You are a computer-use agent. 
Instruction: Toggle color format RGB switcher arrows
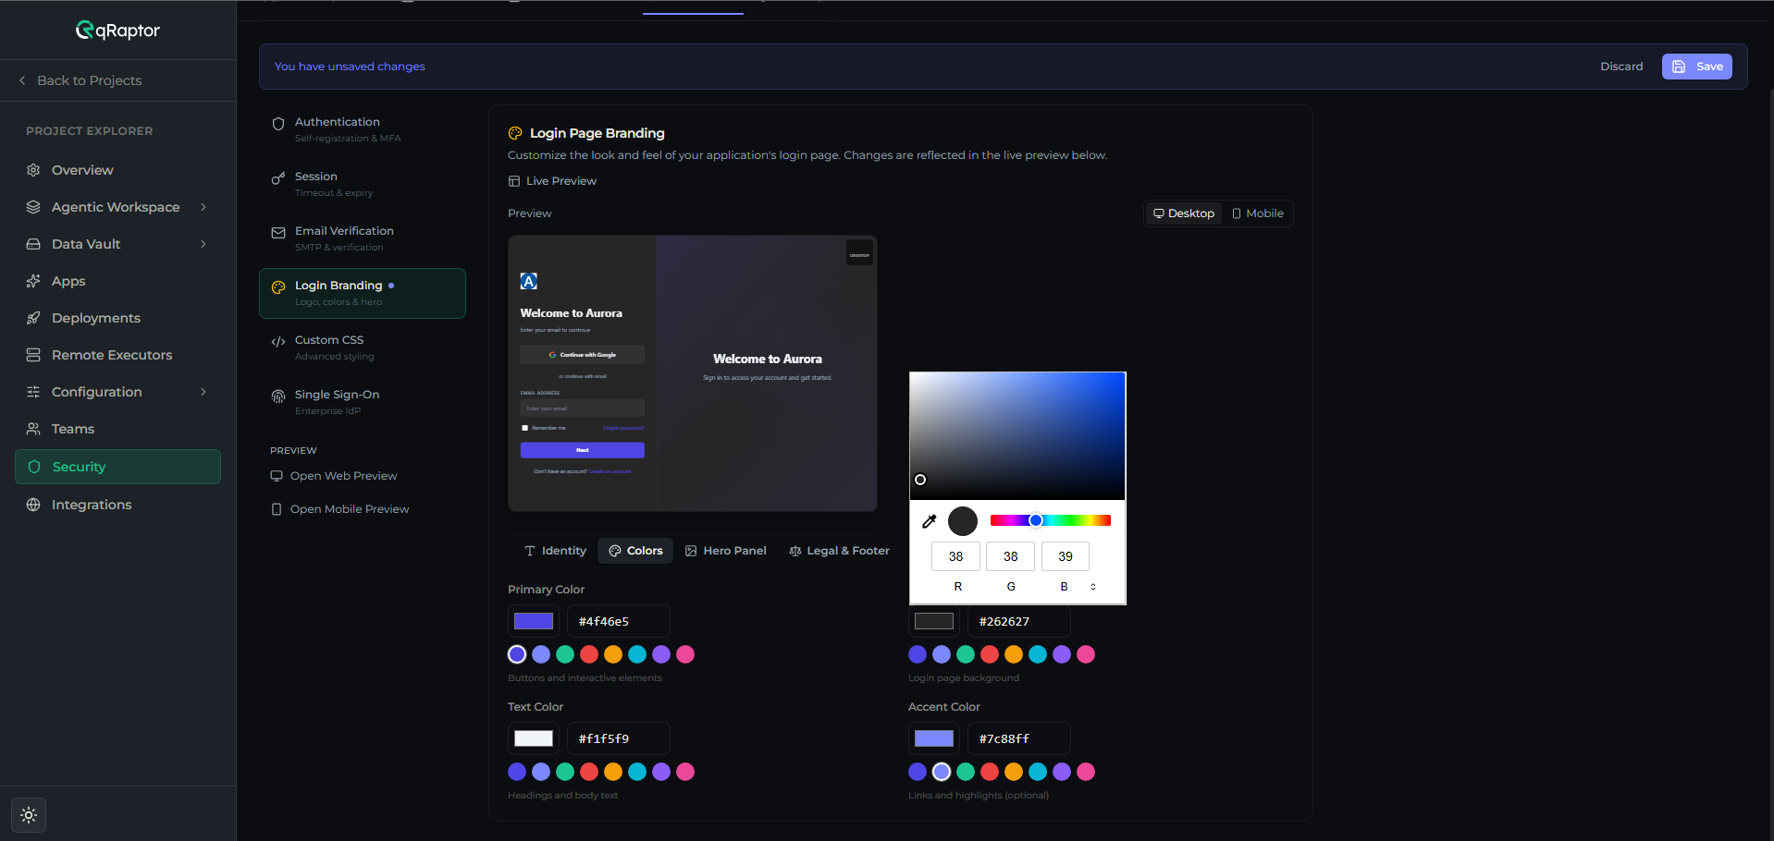[1093, 587]
